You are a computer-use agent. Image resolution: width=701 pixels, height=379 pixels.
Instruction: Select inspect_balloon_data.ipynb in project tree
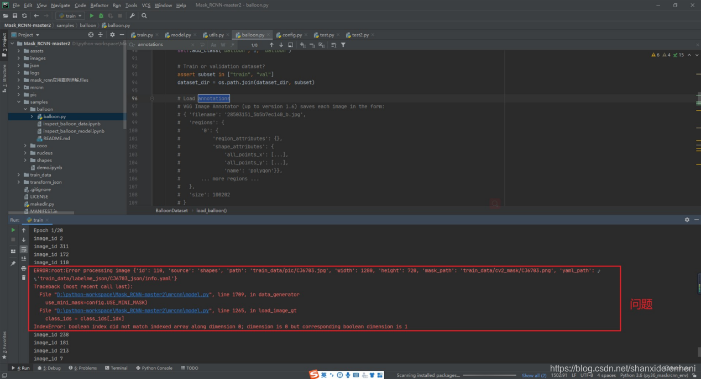72,124
